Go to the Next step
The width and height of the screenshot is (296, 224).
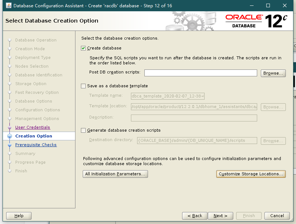click(221, 216)
